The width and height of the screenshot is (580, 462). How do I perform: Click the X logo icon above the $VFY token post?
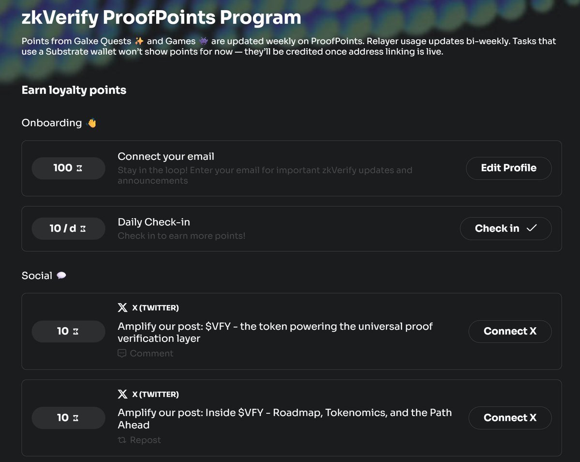[122, 307]
